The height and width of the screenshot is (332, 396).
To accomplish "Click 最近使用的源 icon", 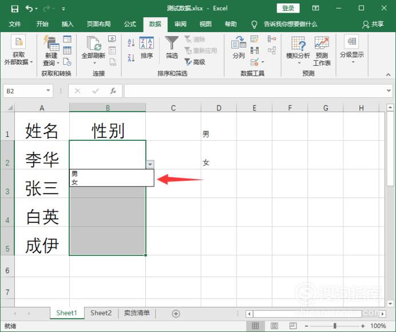I will (67, 62).
